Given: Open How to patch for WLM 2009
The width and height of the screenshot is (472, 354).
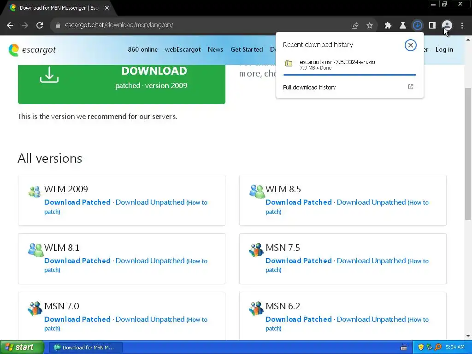Looking at the screenshot, I should 125,207.
